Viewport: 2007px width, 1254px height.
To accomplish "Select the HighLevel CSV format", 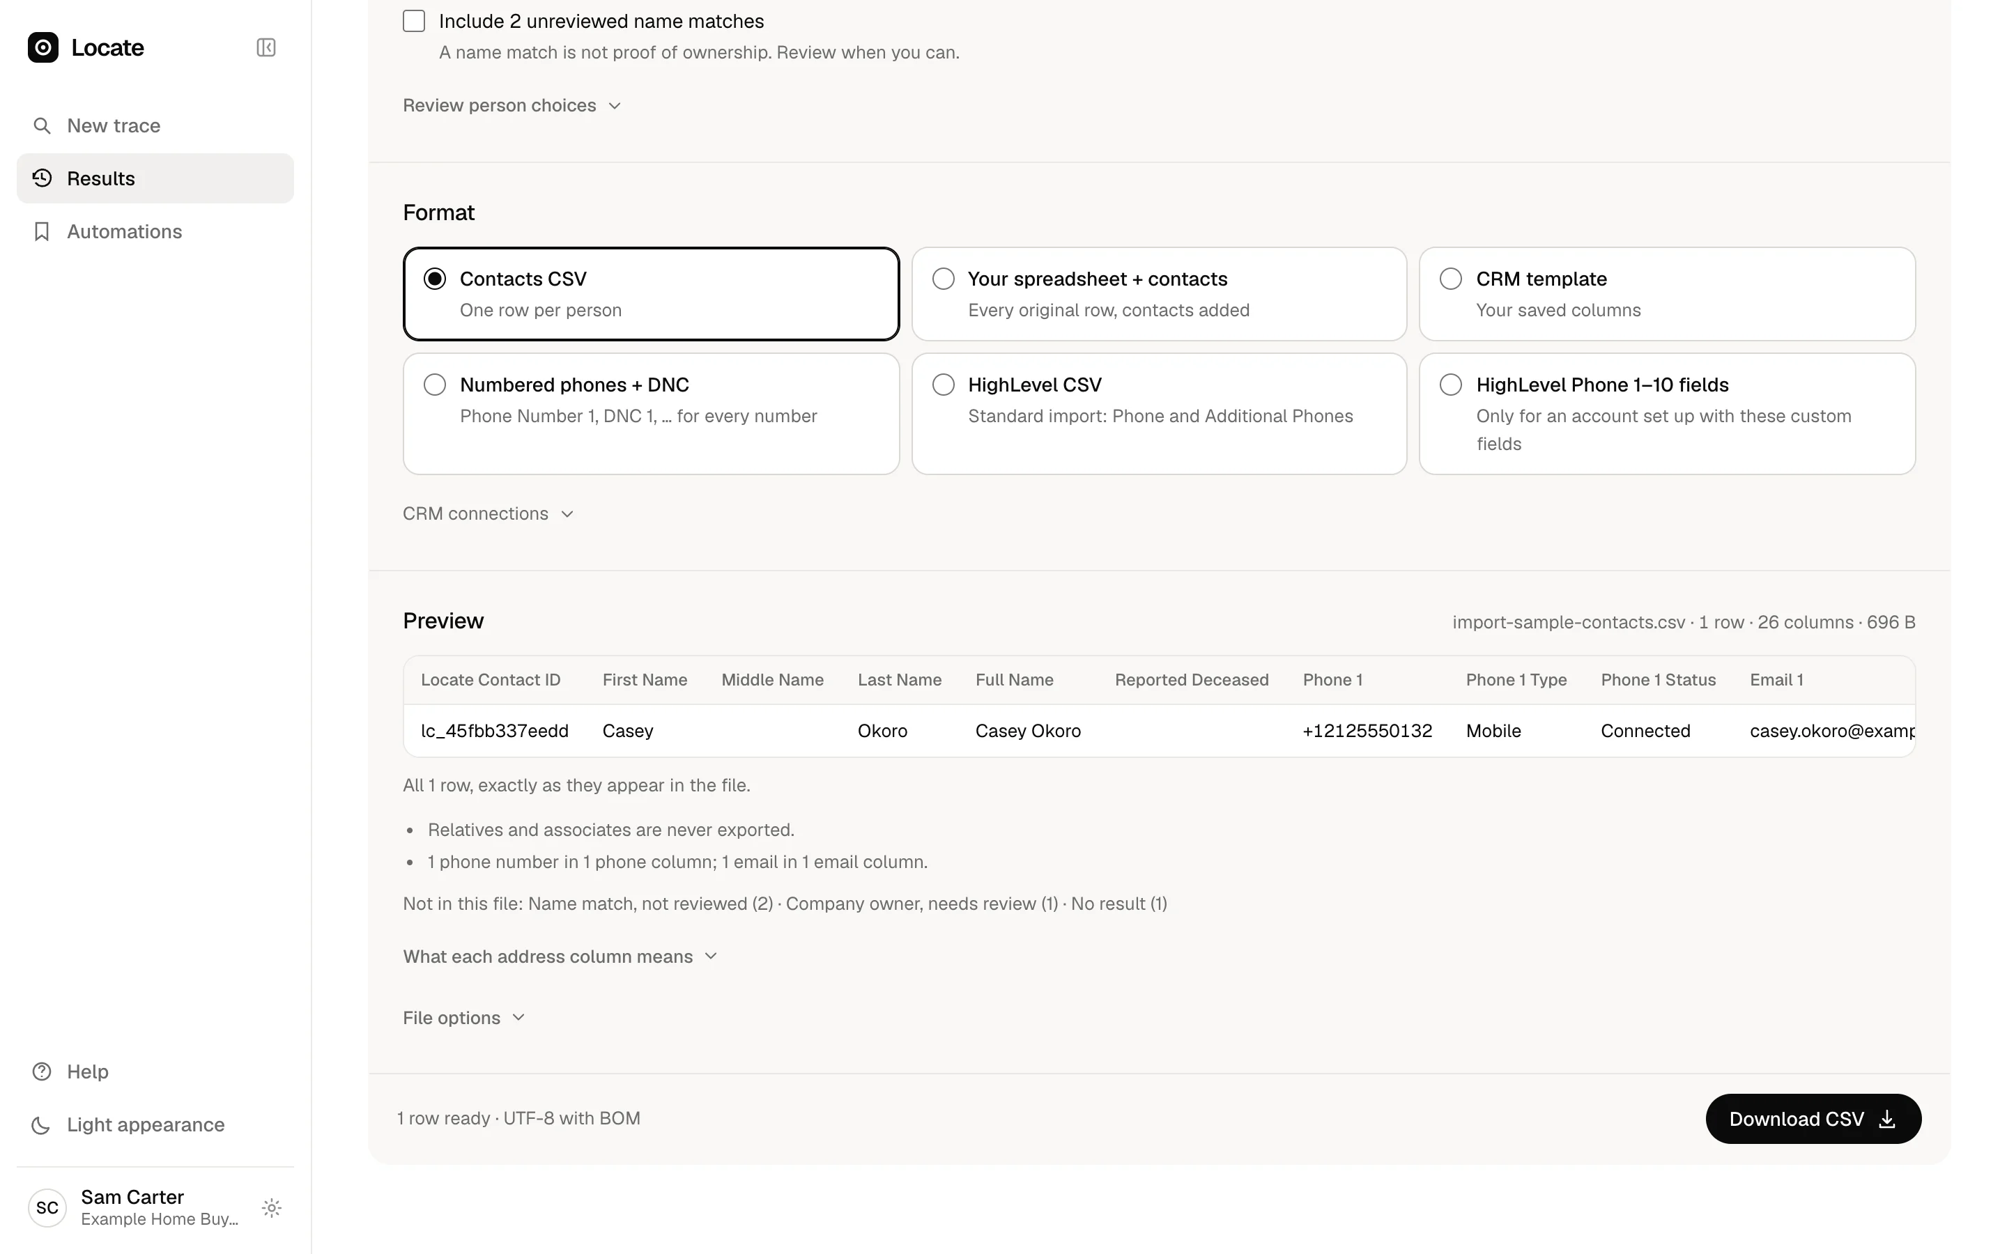I will [x=1159, y=414].
